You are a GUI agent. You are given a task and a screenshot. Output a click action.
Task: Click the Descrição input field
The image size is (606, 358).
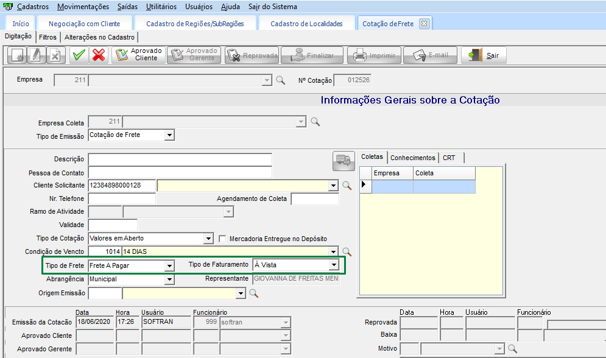pyautogui.click(x=180, y=159)
